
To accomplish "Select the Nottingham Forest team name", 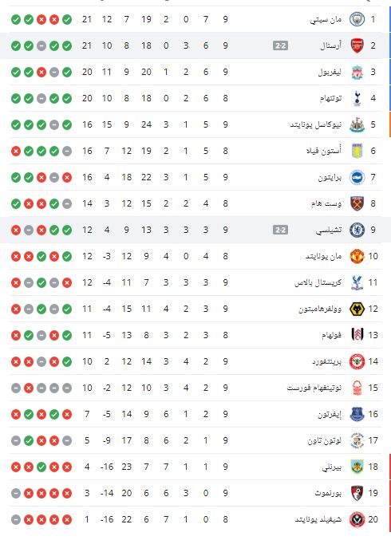I will point(314,388).
